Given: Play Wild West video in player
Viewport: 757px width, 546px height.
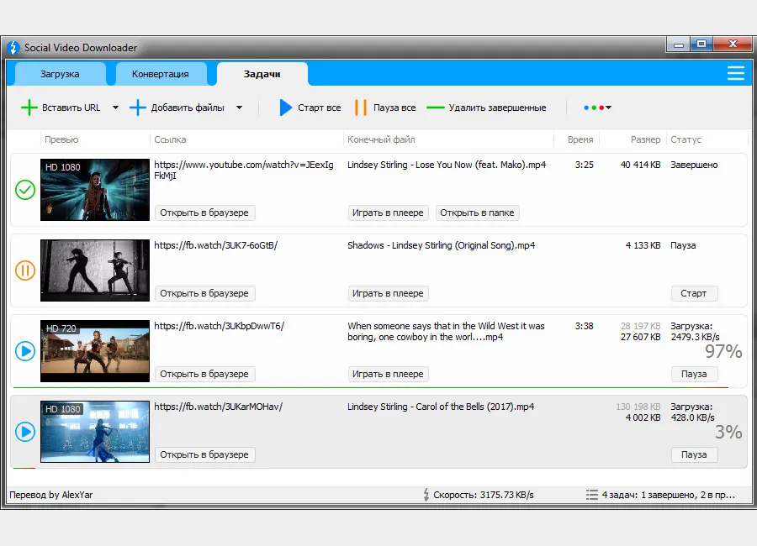Looking at the screenshot, I should (x=388, y=374).
